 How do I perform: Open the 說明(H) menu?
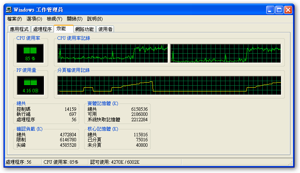click(x=95, y=19)
